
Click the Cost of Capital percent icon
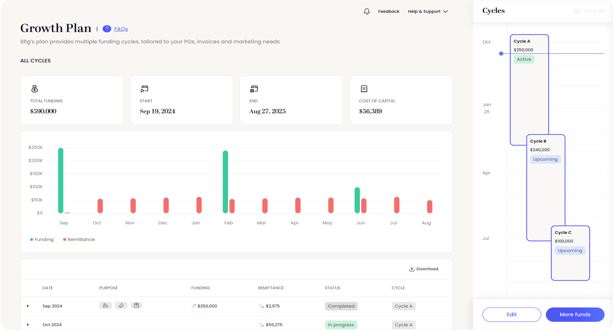[364, 89]
